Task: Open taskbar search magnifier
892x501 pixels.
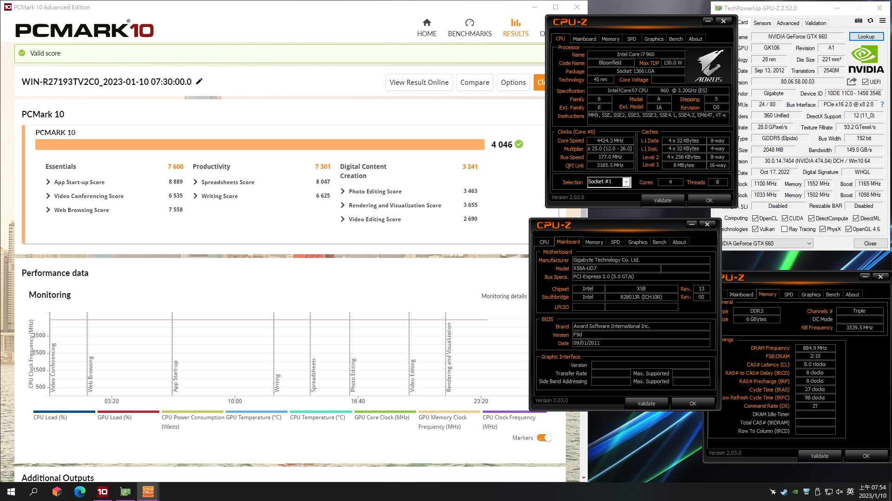Action: [33, 492]
